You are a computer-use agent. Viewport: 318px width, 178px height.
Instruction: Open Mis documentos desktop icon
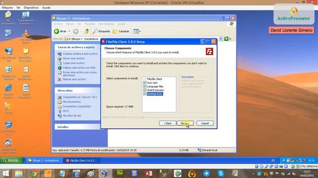[x=8, y=18]
